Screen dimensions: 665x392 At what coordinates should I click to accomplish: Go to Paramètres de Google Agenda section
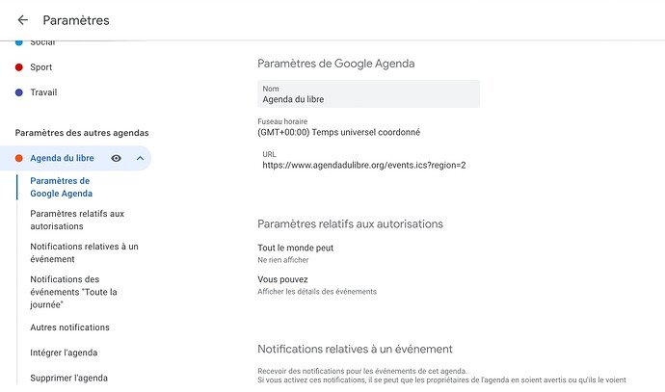click(60, 187)
